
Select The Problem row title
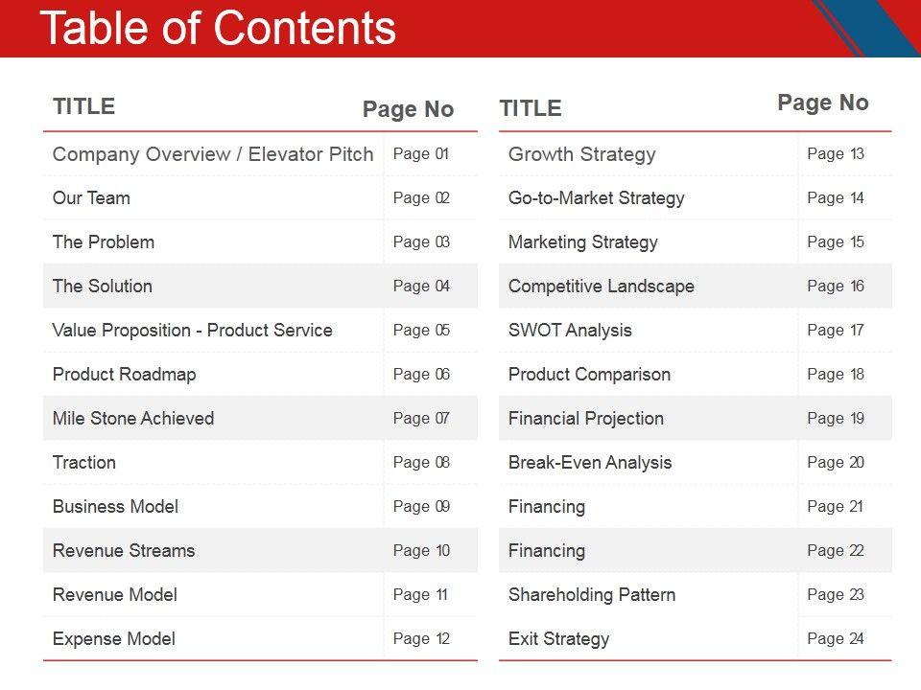(x=103, y=242)
